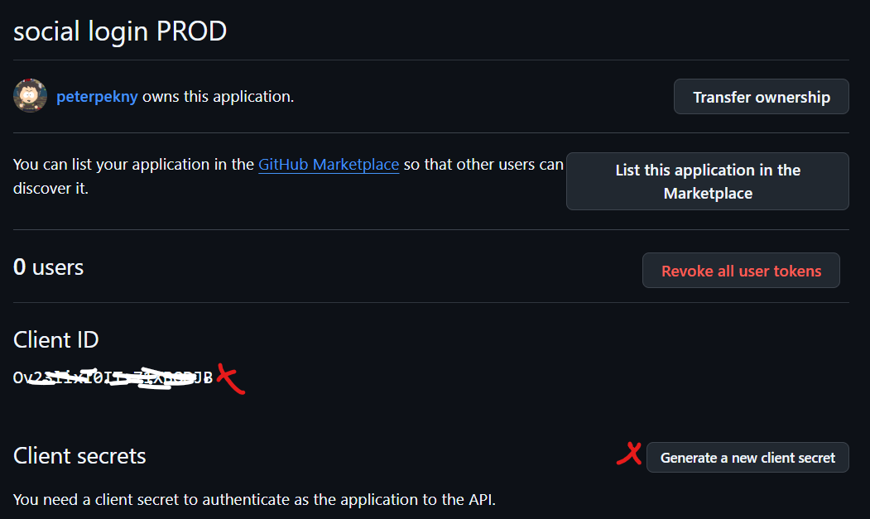
Task: Click Generate a new client secret button
Action: pyautogui.click(x=747, y=458)
